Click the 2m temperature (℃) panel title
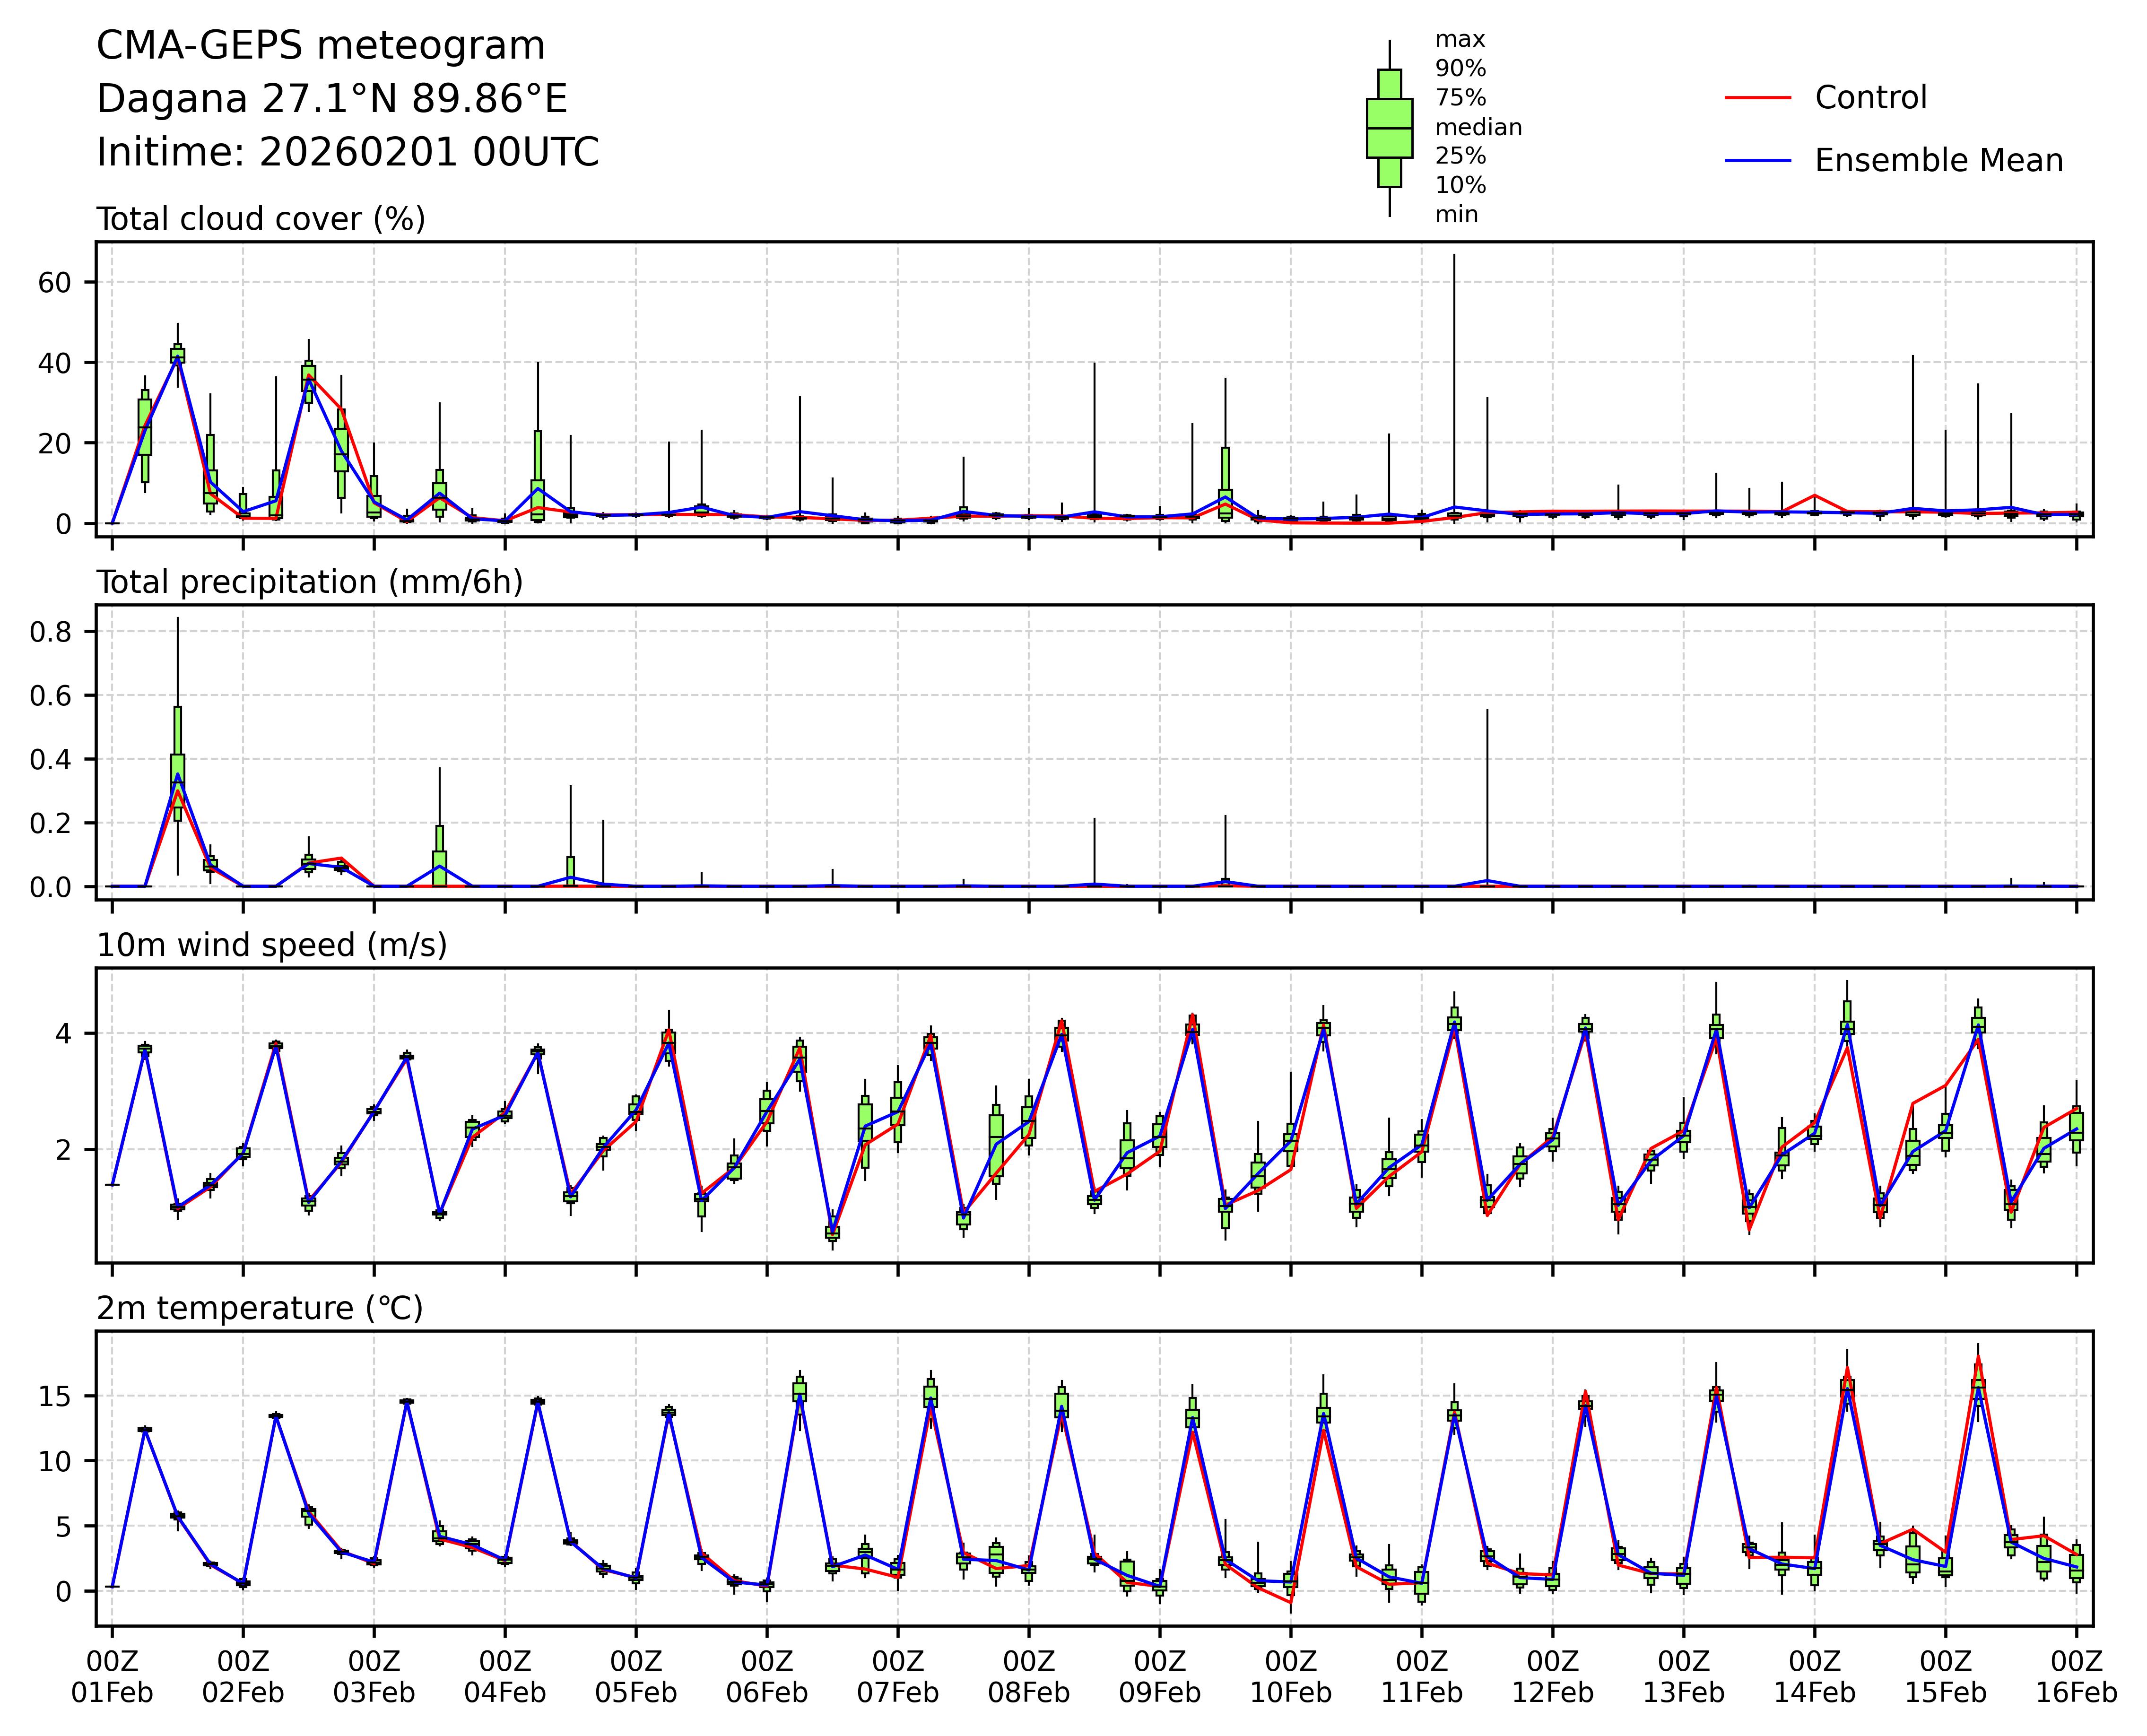Viewport: 2147px width, 1736px height. point(259,1308)
